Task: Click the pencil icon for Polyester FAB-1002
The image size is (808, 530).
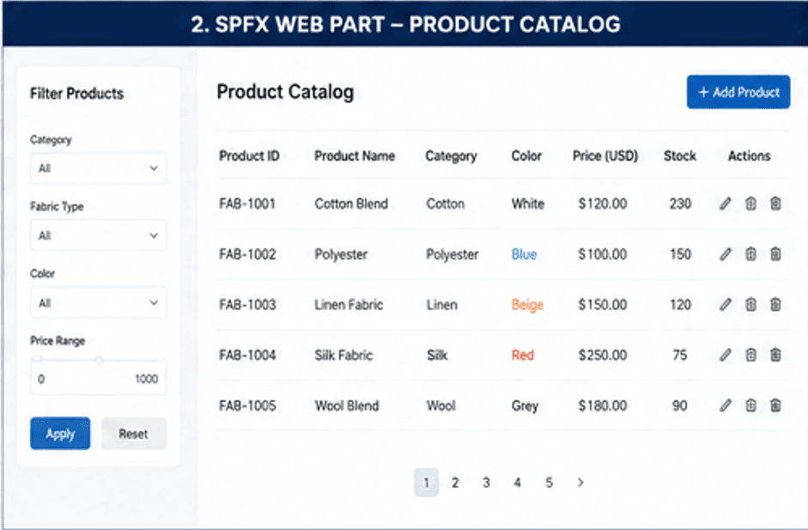Action: pos(725,254)
